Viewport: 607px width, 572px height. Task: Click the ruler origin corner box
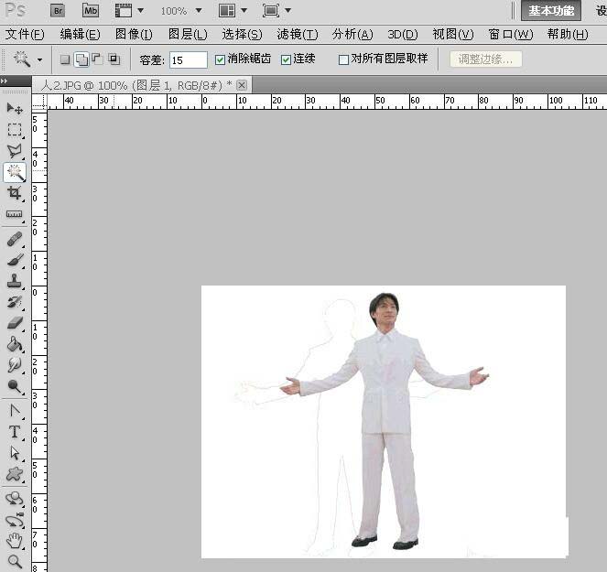[x=39, y=102]
